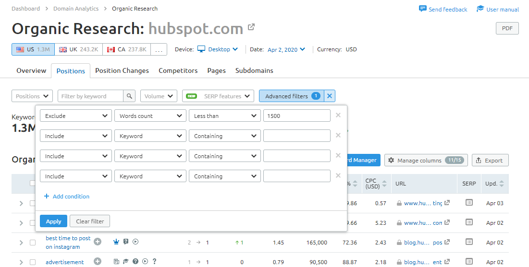Screen dimensions: 529x267
Task: Open external URL icon in 5.23 CPC row
Action: click(447, 222)
